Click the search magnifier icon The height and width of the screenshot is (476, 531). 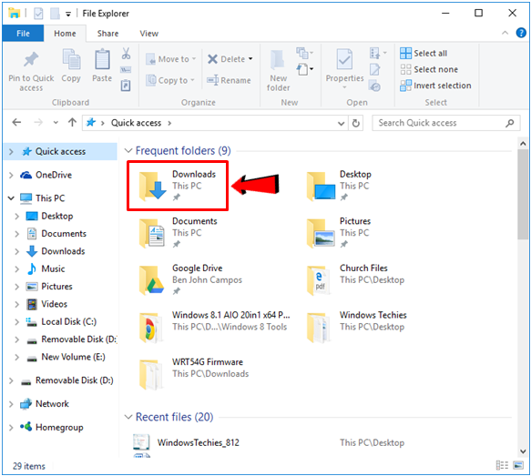510,123
